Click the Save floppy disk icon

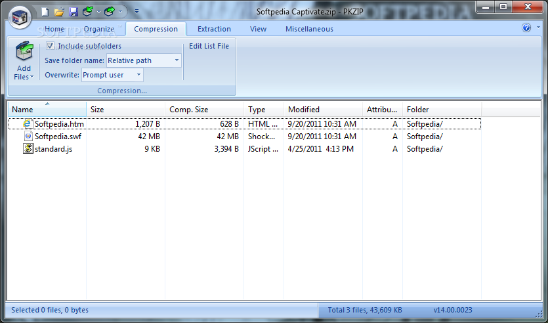[74, 12]
